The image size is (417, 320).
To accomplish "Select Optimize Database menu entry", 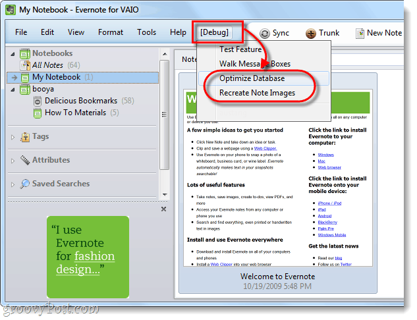I will point(264,78).
